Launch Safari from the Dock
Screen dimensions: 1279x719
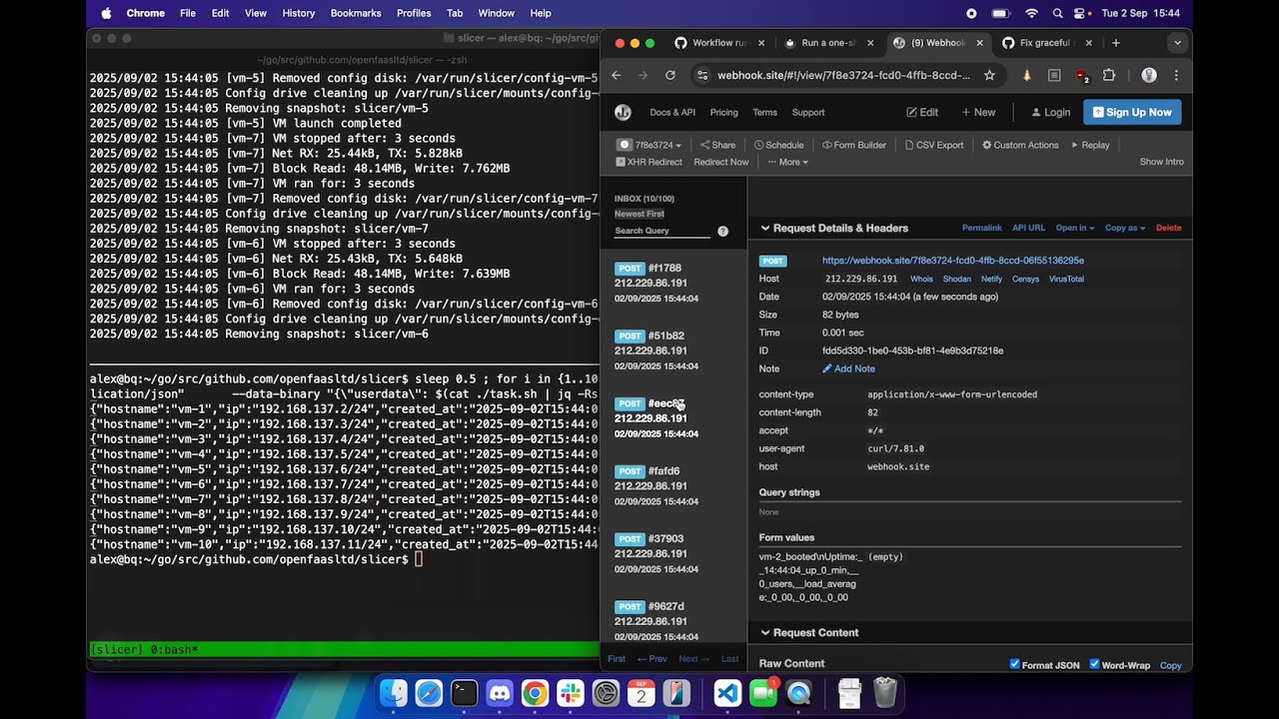tap(429, 692)
